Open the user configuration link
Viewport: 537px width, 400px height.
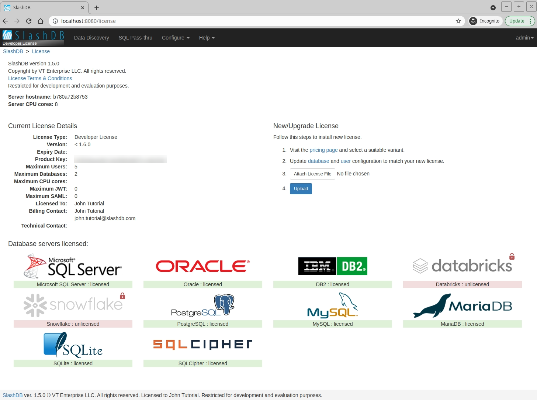coord(346,161)
